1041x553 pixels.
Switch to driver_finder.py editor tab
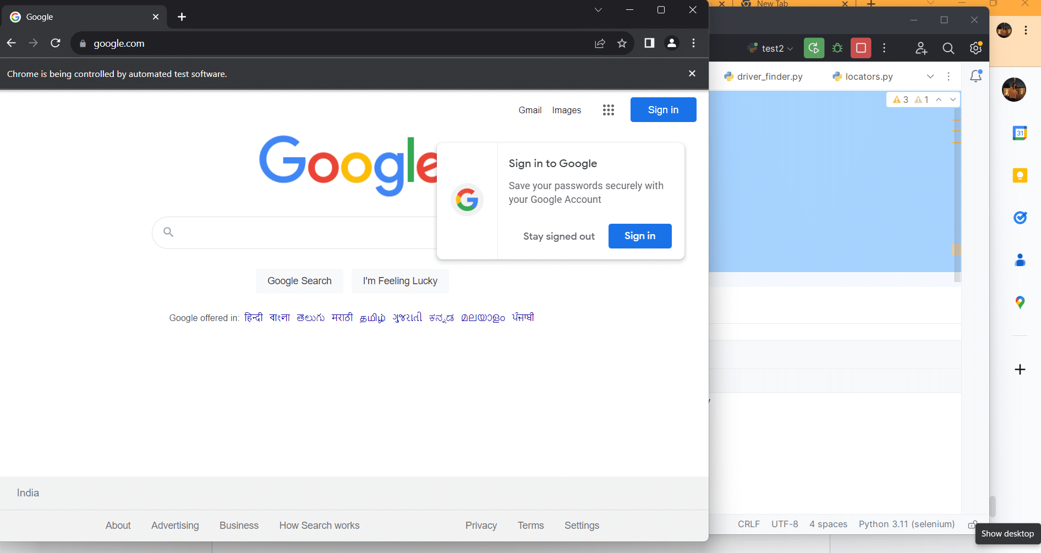point(763,76)
